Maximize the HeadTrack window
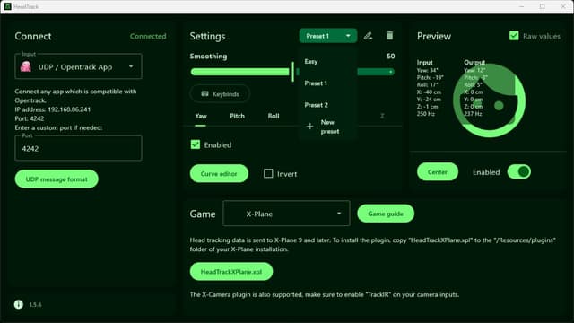Screen dimensions: 574x323 [542, 6]
